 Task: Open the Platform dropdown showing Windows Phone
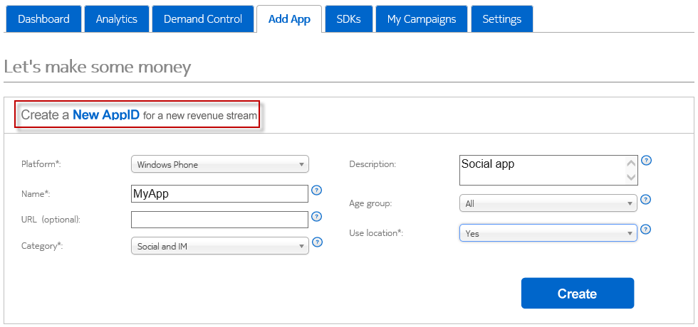(219, 164)
